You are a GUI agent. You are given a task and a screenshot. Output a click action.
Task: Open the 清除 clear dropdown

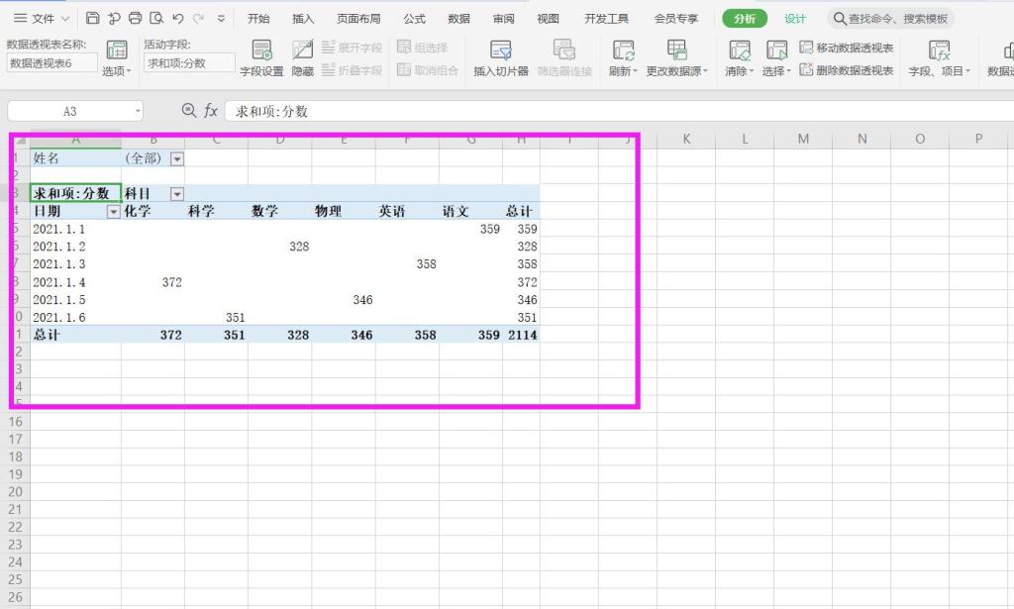pyautogui.click(x=739, y=58)
